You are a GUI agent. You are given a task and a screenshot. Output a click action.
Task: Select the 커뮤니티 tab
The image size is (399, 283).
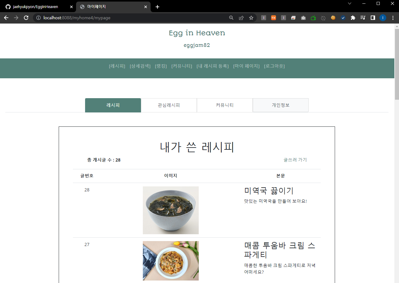tap(224, 105)
